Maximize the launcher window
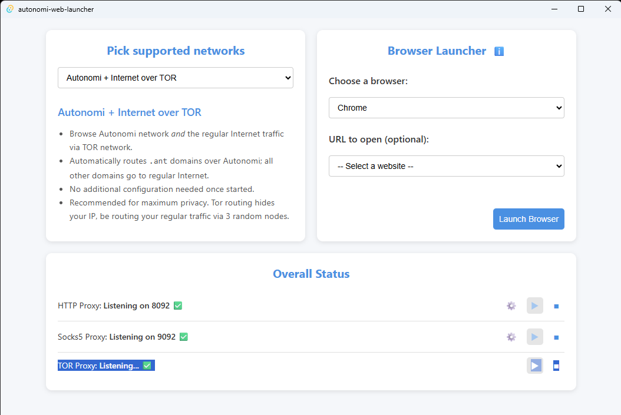 (580, 9)
